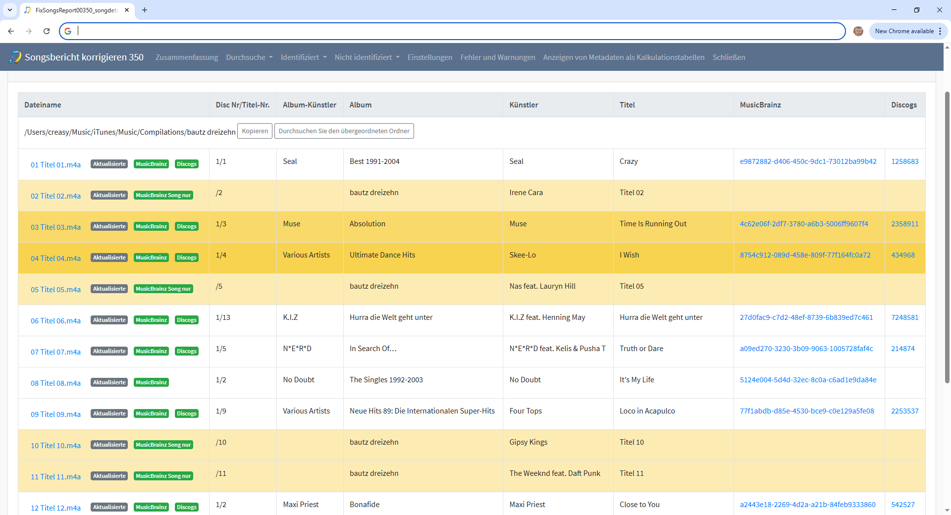Open MusicBrainz ID 5124e004 for It's My Life
951x515 pixels.
[808, 380]
